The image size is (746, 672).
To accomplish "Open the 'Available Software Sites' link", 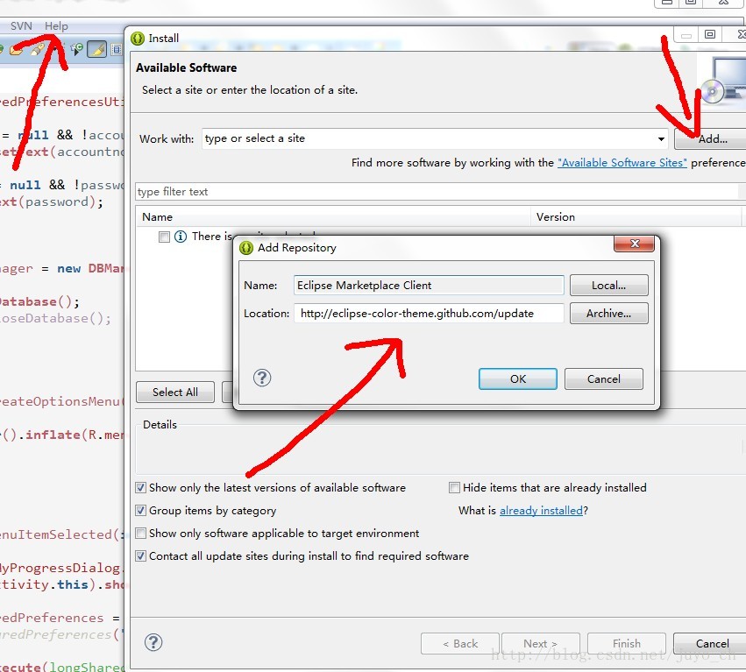I will click(622, 163).
